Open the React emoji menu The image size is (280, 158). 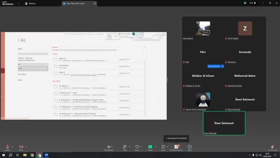(137, 147)
